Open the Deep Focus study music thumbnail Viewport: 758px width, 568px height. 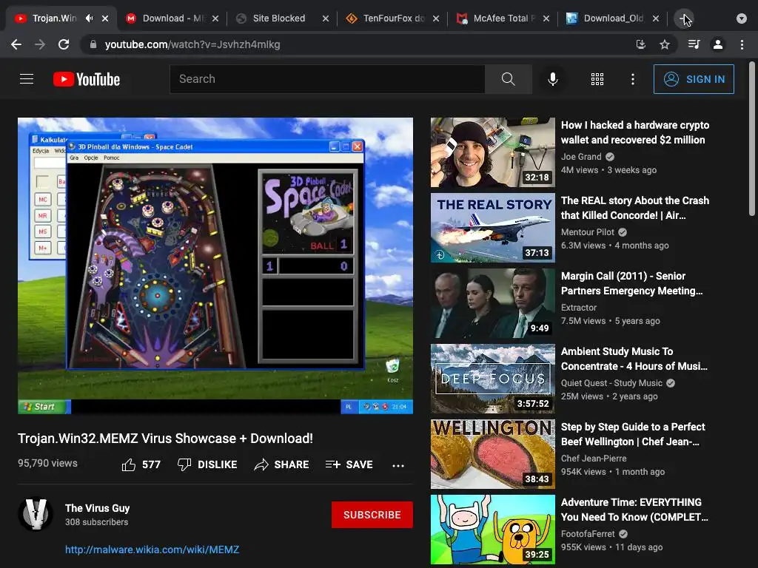point(492,378)
